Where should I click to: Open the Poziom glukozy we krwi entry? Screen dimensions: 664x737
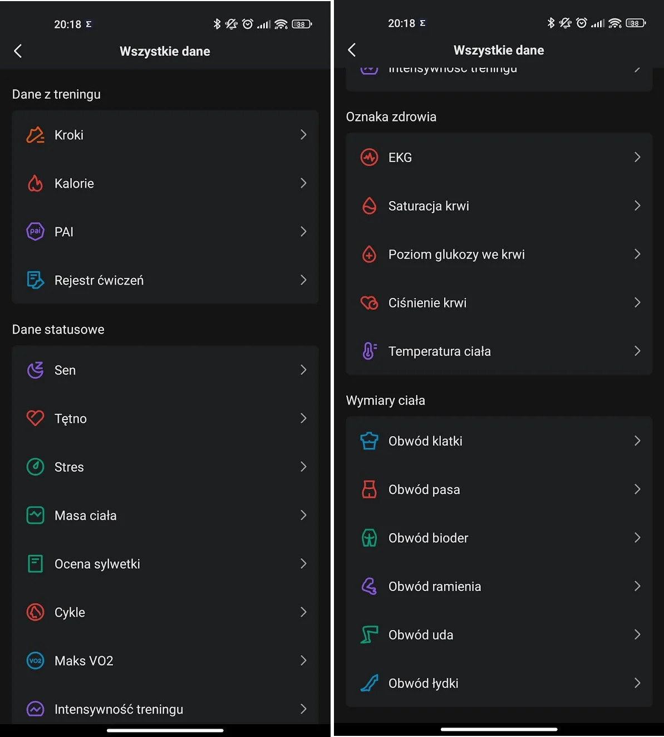[x=499, y=255]
